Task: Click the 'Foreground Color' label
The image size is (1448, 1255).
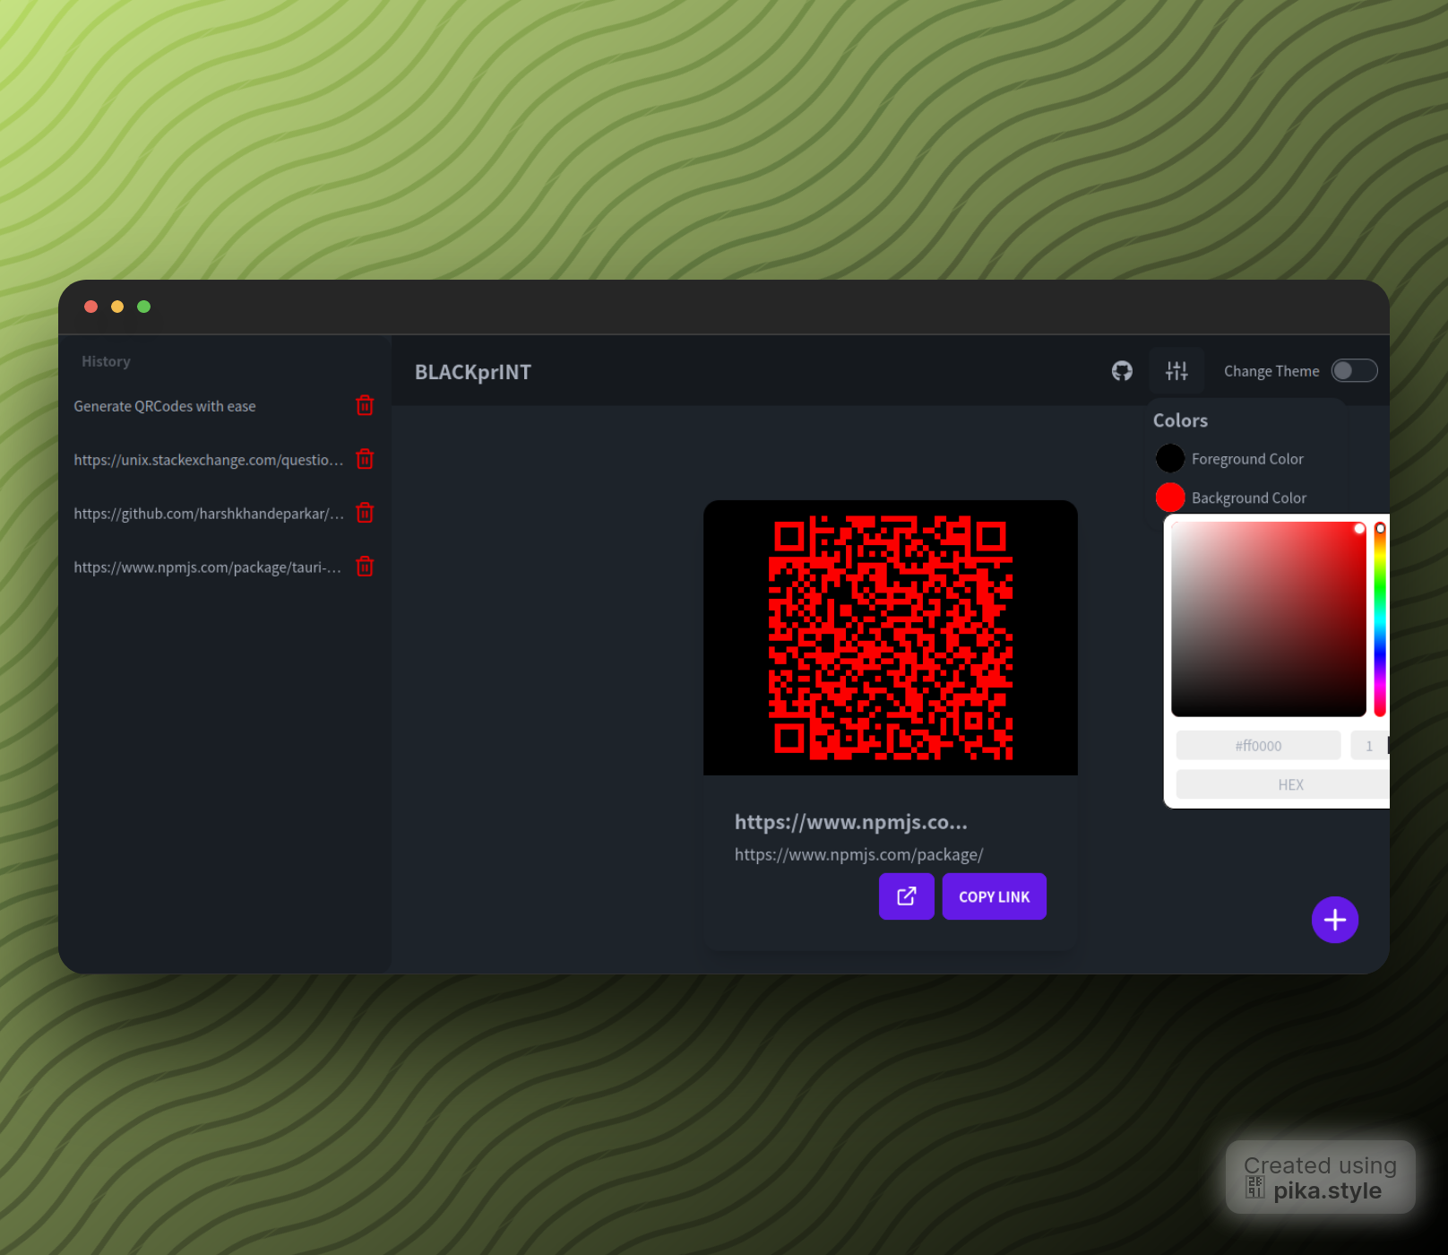Action: point(1247,459)
